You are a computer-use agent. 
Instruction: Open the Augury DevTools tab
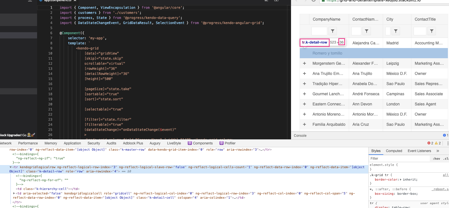tap(155, 143)
